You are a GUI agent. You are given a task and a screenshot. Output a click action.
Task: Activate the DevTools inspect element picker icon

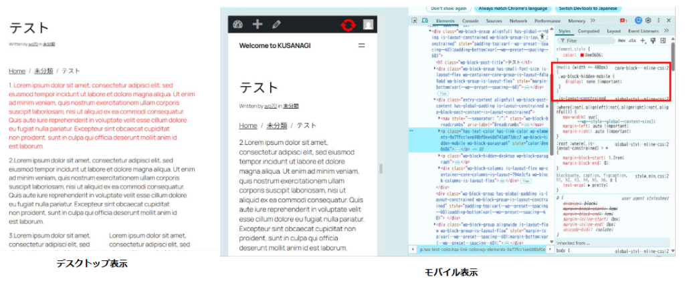(415, 21)
